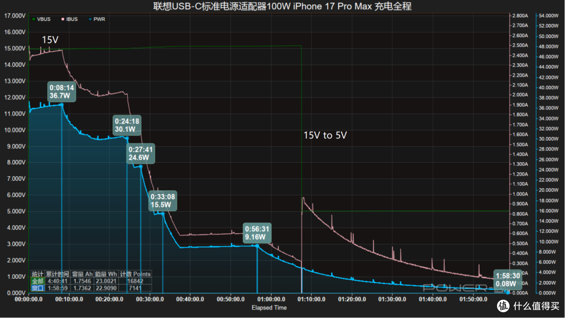565x318 pixels.
Task: Select the 0:33:08 15.5W marker label
Action: point(163,201)
